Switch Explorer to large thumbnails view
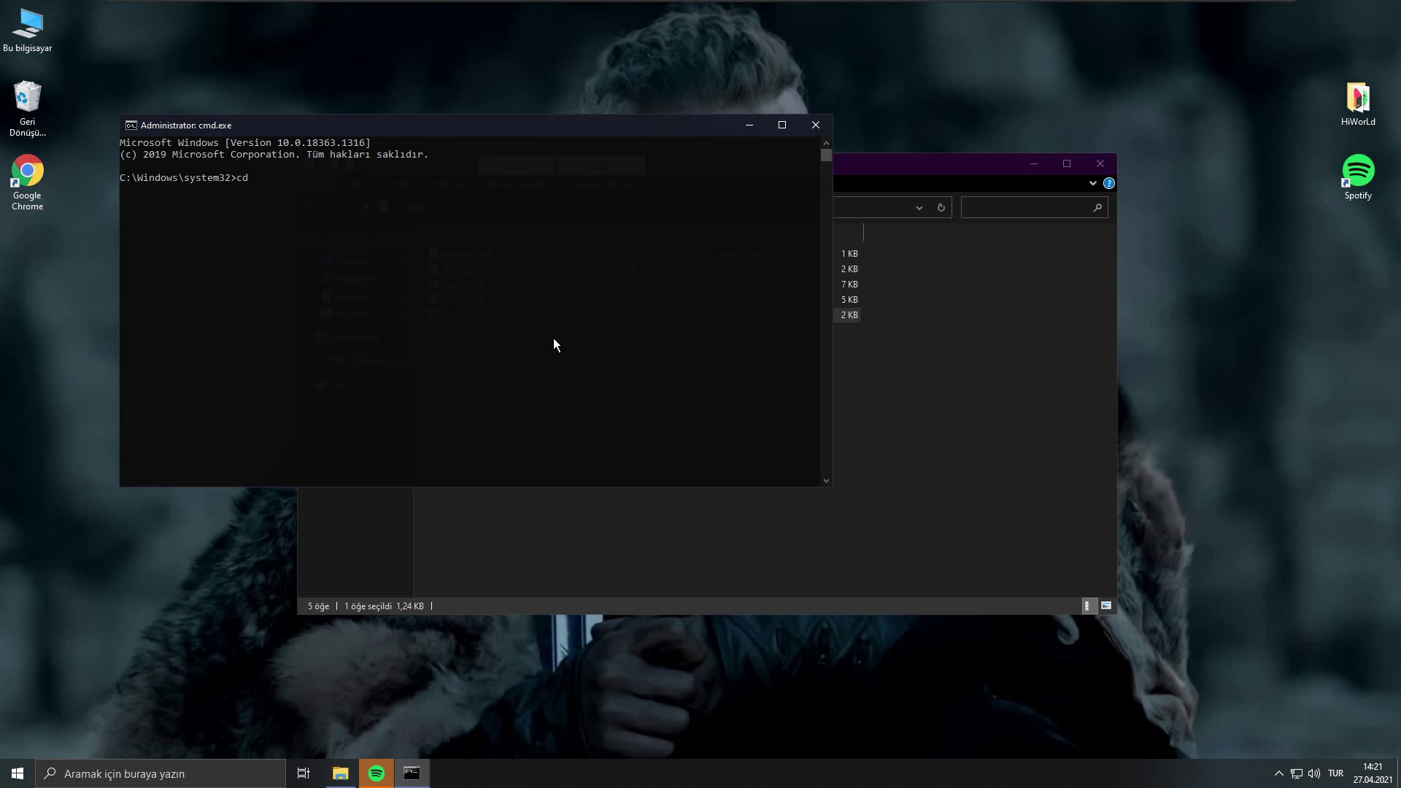The height and width of the screenshot is (788, 1401). point(1106,606)
